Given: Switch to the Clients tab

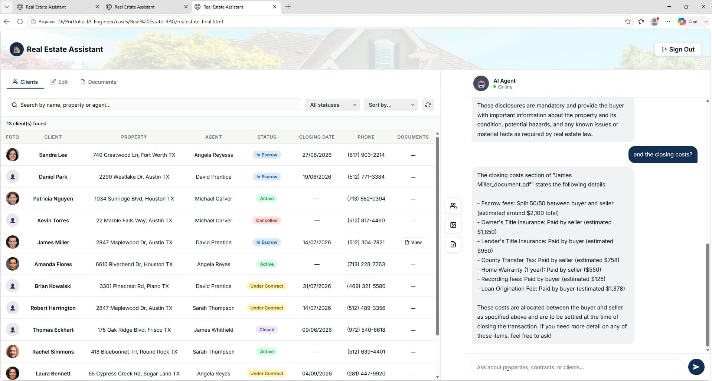Looking at the screenshot, I should coord(25,82).
